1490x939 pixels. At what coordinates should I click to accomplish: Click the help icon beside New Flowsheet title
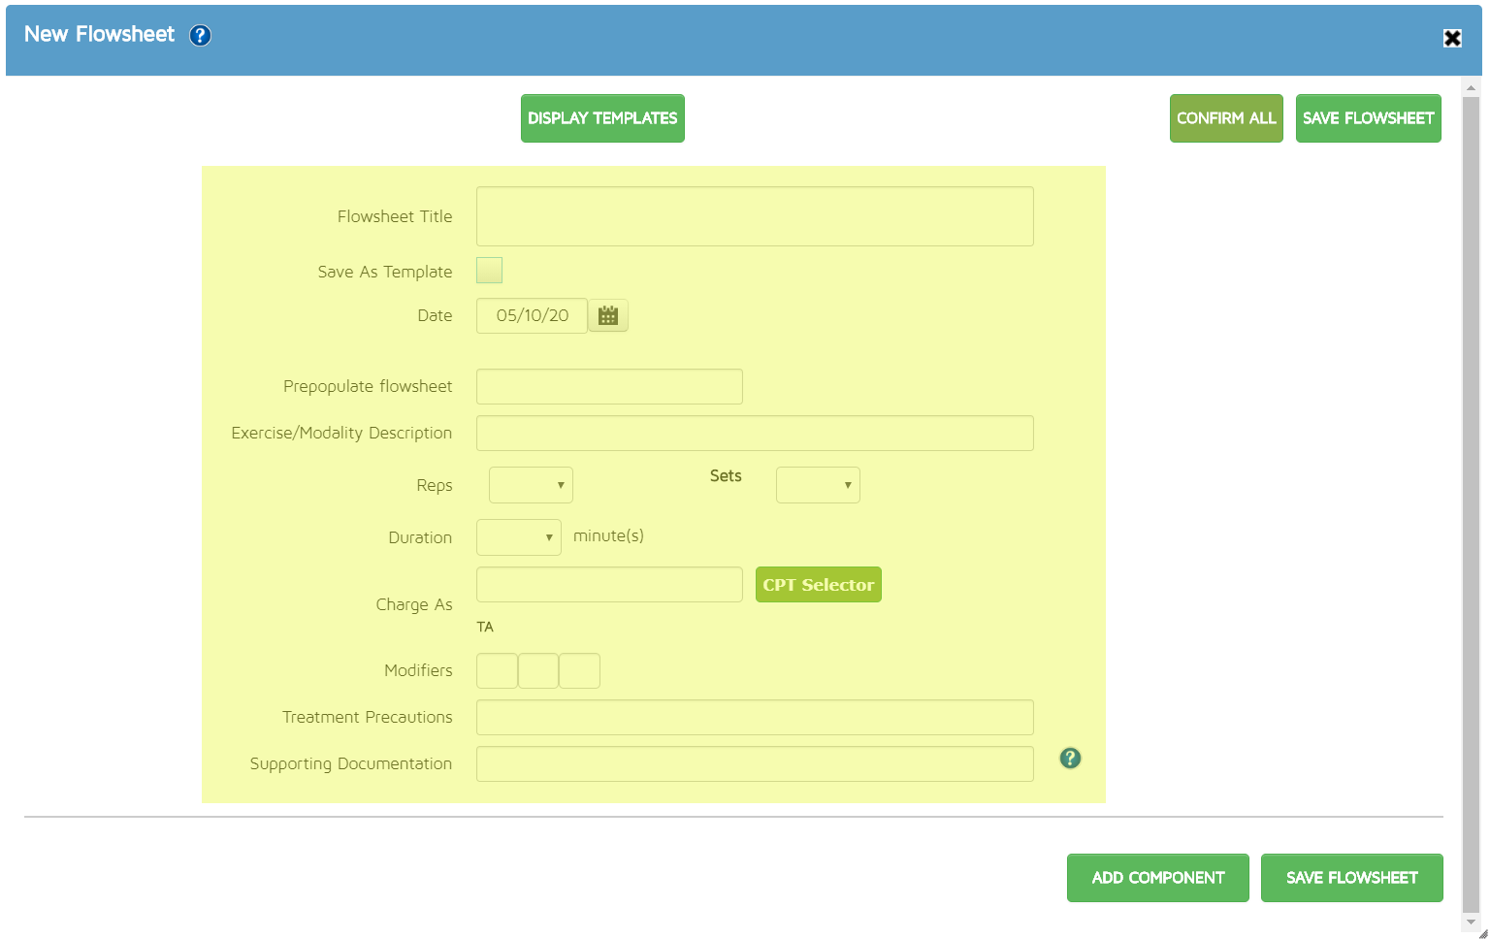200,36
